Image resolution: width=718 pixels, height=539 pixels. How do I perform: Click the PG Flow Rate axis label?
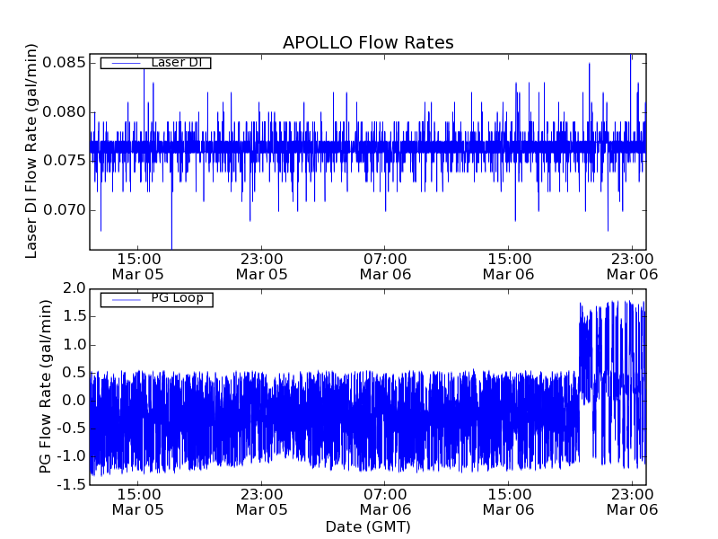pyautogui.click(x=45, y=387)
